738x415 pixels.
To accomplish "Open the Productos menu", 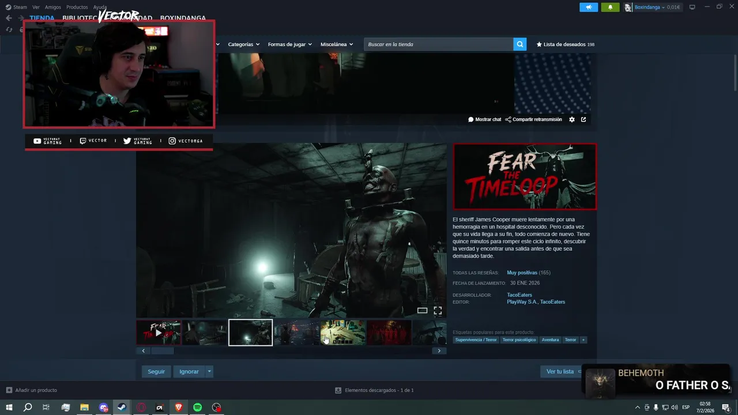I will (77, 7).
